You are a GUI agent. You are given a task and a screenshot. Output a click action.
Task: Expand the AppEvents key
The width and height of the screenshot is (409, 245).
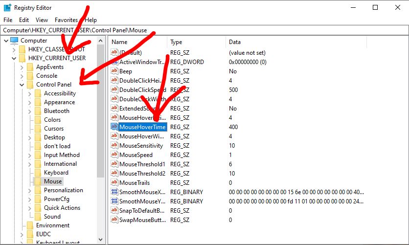click(22, 67)
